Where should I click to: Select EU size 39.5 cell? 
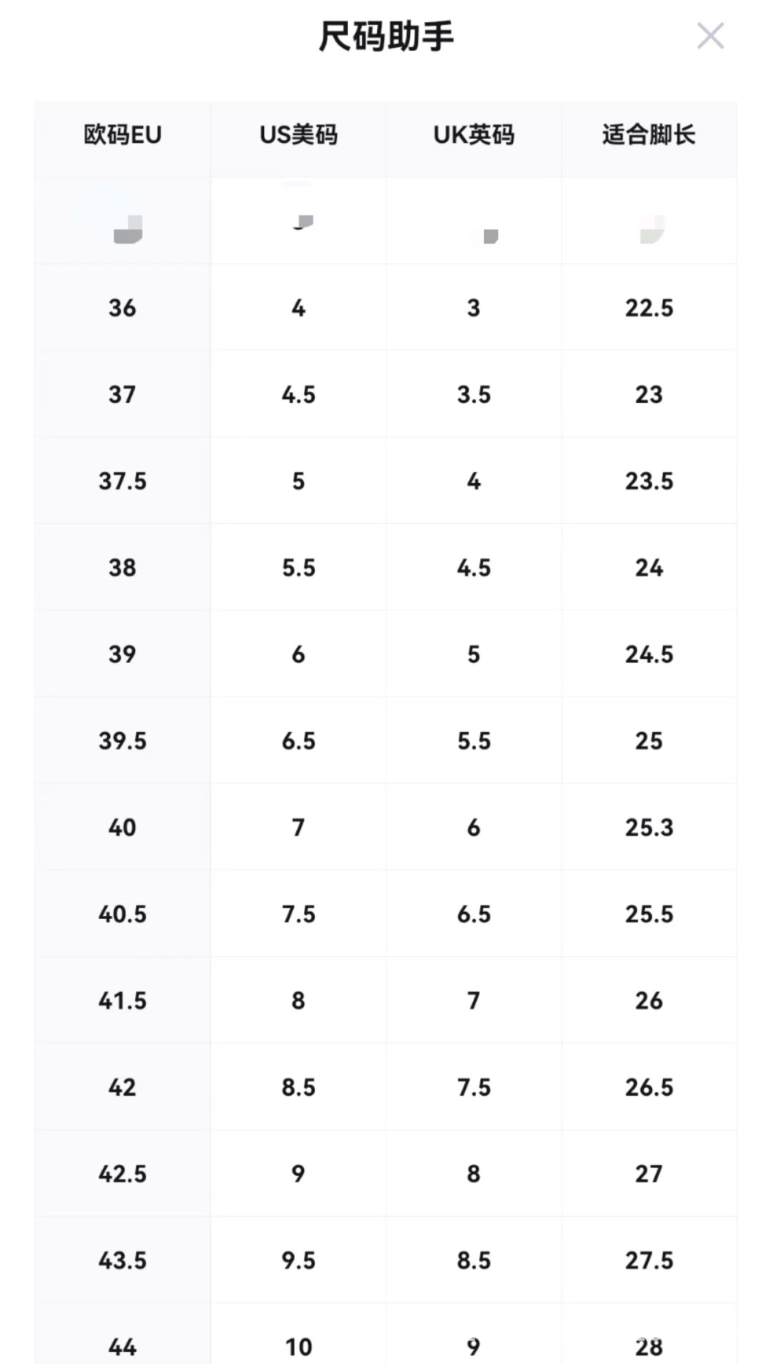click(x=122, y=741)
